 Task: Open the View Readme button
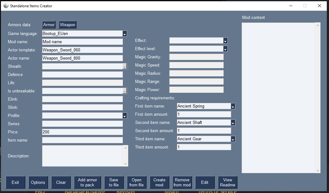[x=228, y=182]
